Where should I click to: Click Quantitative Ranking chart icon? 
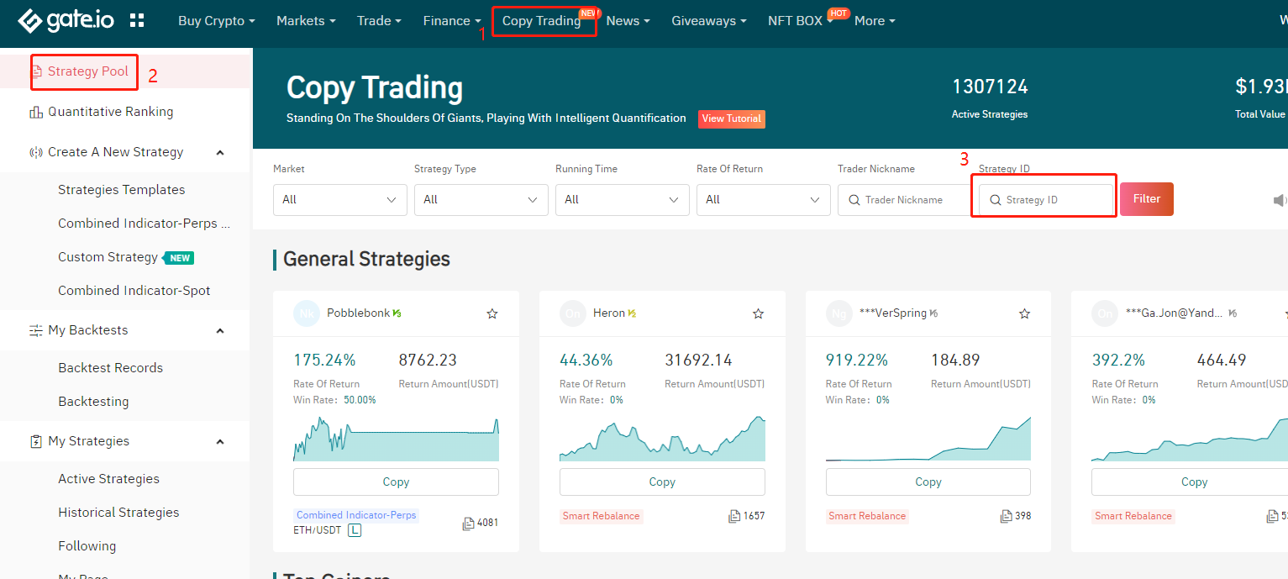click(36, 112)
